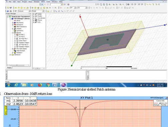Viewport: 168px width, 127px height.
Task: Launch Chrome from the taskbar
Action: 48,85
